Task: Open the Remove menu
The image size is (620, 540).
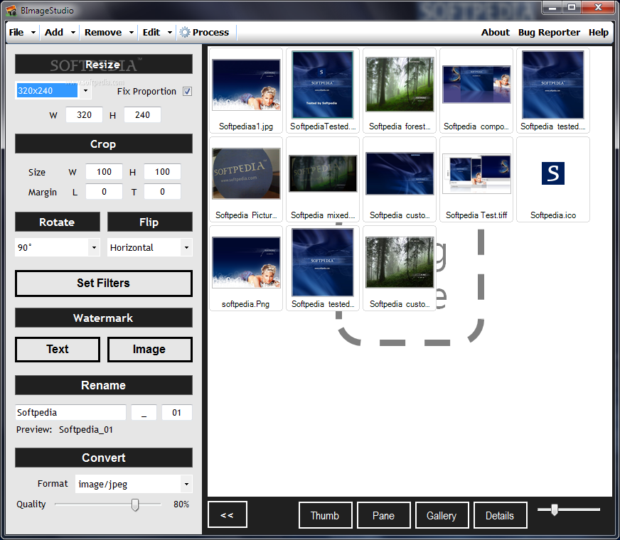Action: (103, 33)
